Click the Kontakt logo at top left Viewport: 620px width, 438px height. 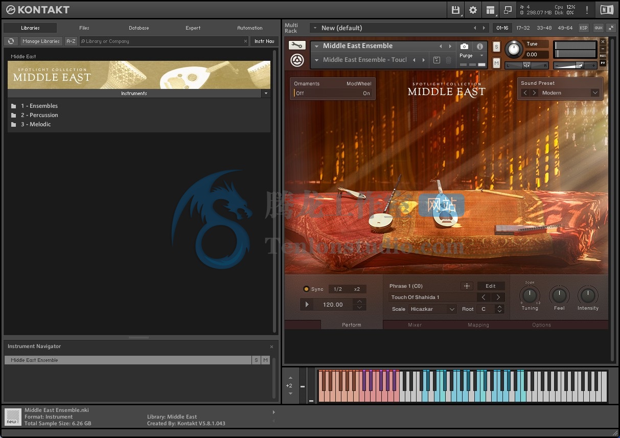tap(37, 10)
